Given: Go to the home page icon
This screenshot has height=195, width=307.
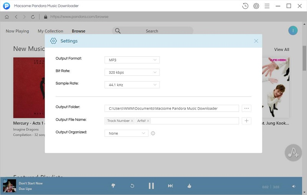Looking at the screenshot, I should [x=7, y=17].
